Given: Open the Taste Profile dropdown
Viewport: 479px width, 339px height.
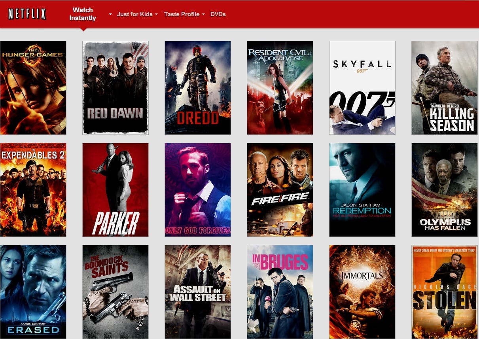Looking at the screenshot, I should (184, 14).
